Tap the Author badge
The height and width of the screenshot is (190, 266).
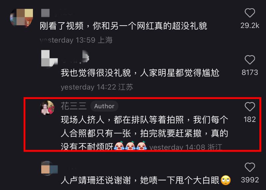tap(104, 106)
